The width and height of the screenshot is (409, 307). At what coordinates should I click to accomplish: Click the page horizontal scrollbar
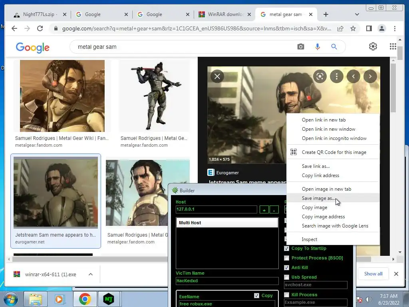click(x=191, y=259)
